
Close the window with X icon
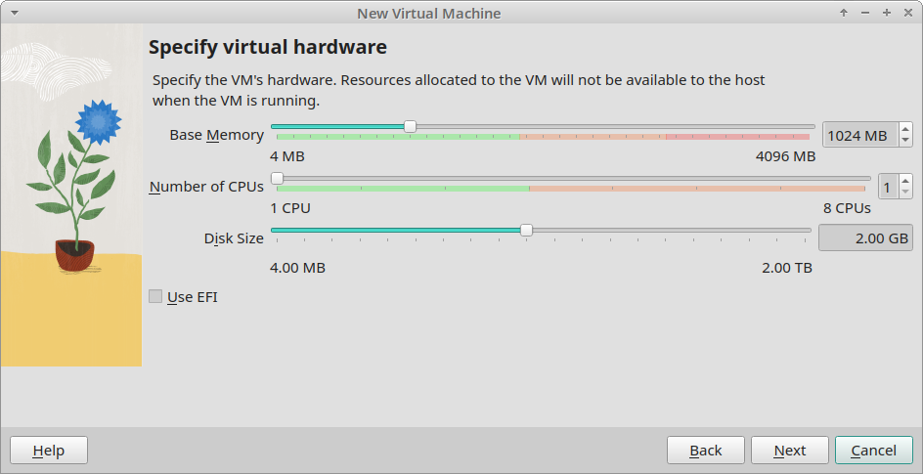click(907, 13)
